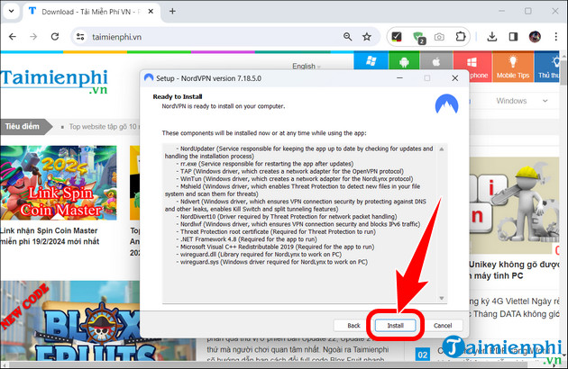
Task: Open a new browser tab
Action: [x=172, y=11]
